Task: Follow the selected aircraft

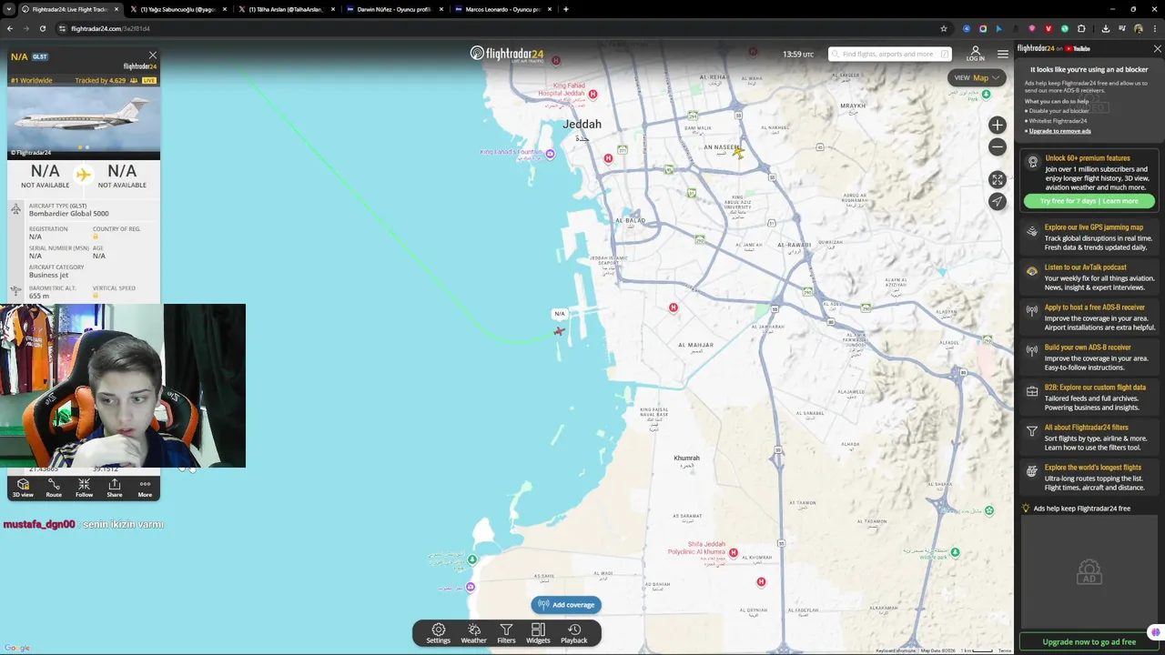Action: 84,488
